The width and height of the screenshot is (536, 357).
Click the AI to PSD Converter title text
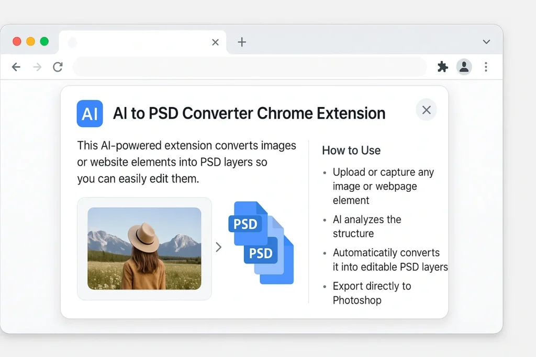coord(249,113)
